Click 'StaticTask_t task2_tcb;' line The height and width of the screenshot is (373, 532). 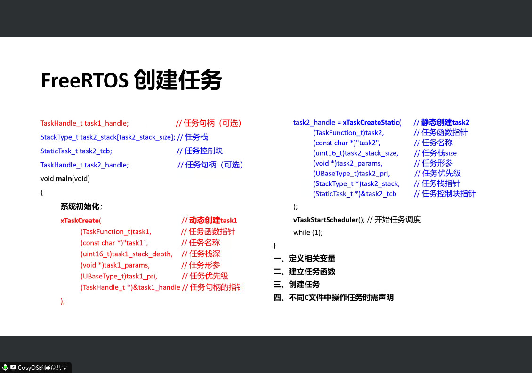coord(76,151)
